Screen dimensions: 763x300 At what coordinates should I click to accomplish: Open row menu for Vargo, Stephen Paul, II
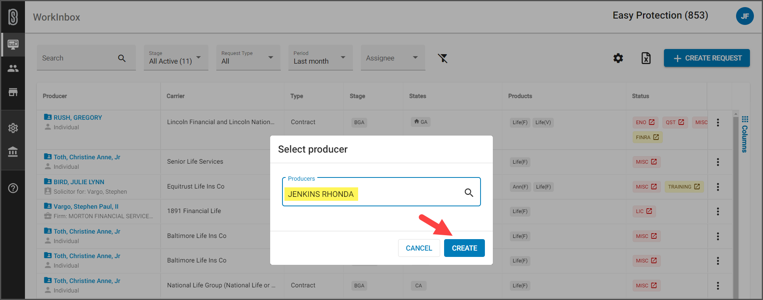coord(718,211)
